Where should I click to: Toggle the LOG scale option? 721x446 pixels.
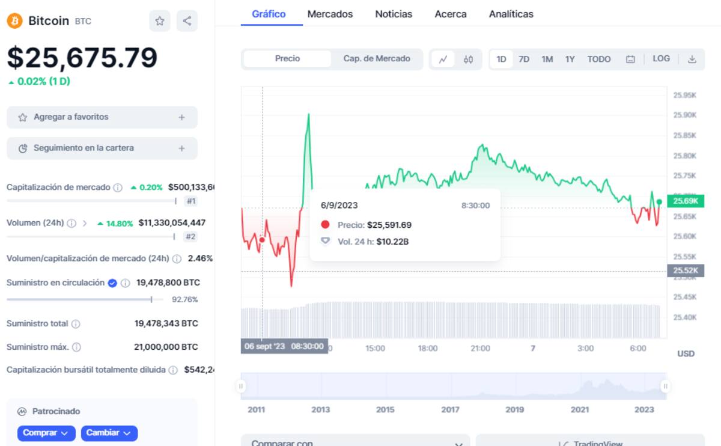[x=661, y=59]
